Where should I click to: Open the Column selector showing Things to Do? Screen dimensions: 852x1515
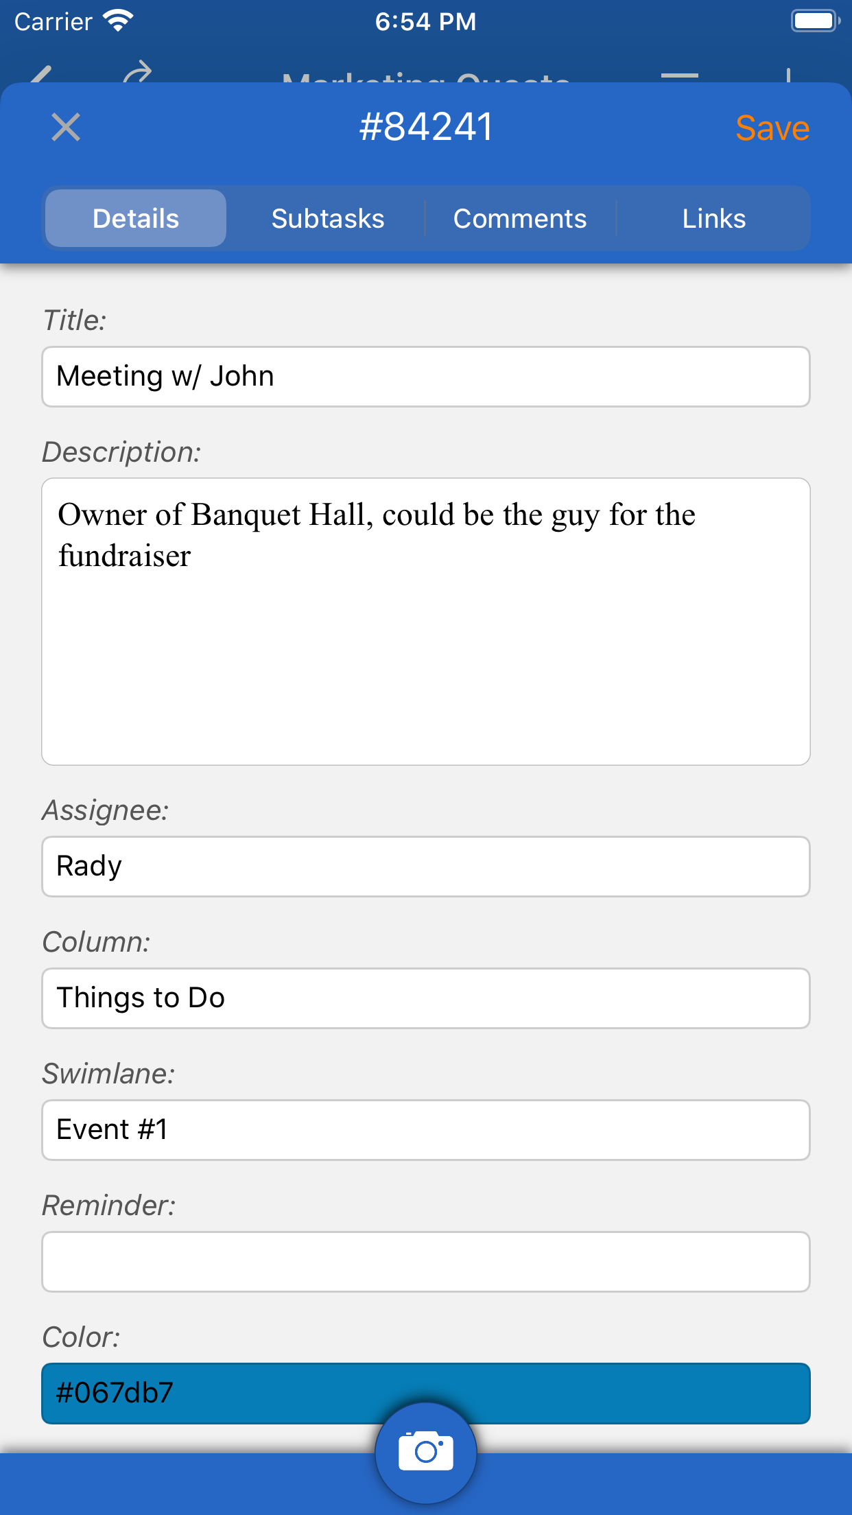425,998
